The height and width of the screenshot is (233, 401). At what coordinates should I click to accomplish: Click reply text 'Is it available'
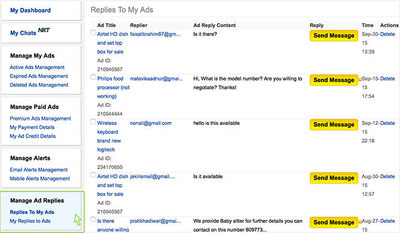(x=208, y=177)
